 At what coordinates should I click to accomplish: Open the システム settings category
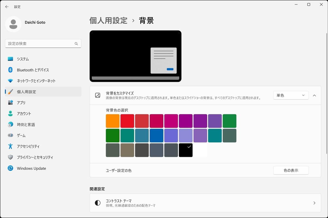click(43, 59)
